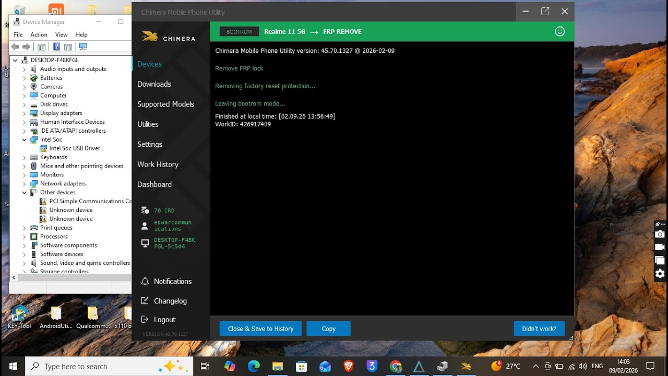
Task: Click the gear icon on right edge overlay
Action: click(x=660, y=274)
